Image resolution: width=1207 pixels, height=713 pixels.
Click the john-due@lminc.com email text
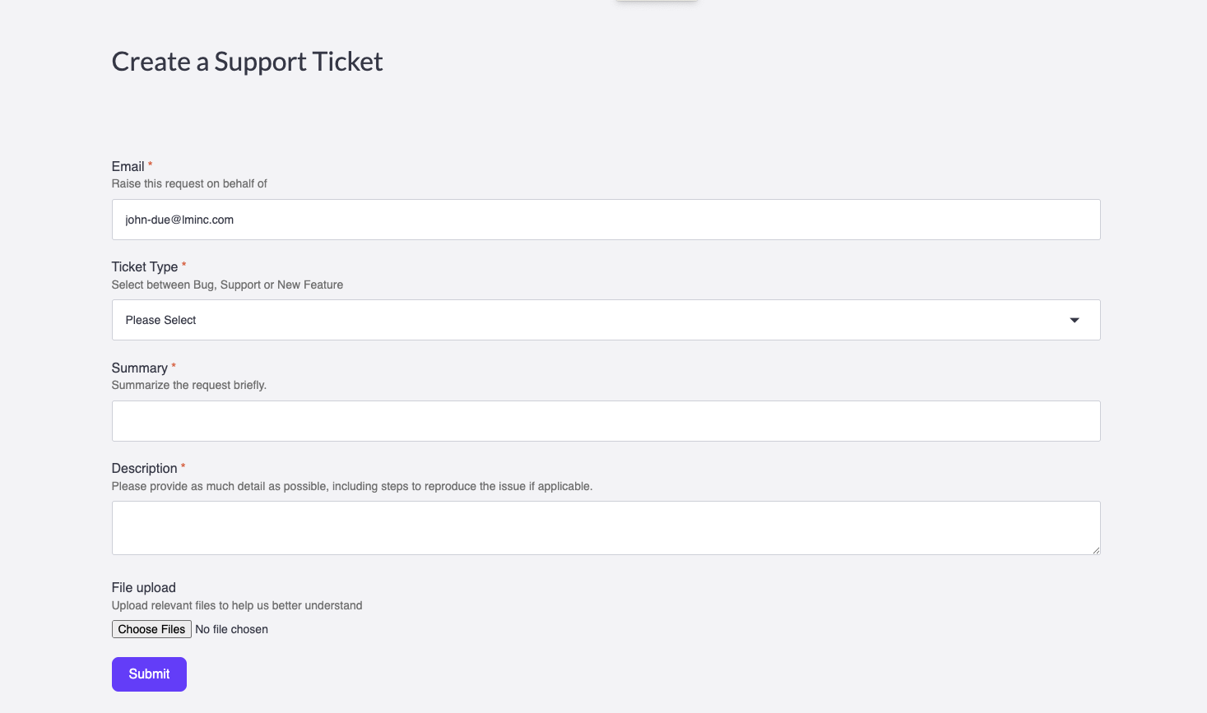click(x=179, y=220)
